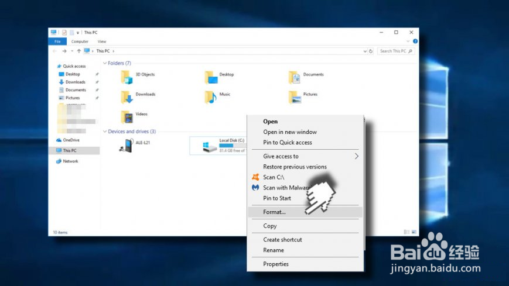
Task: Switch to details view icon in status bar
Action: 406,232
